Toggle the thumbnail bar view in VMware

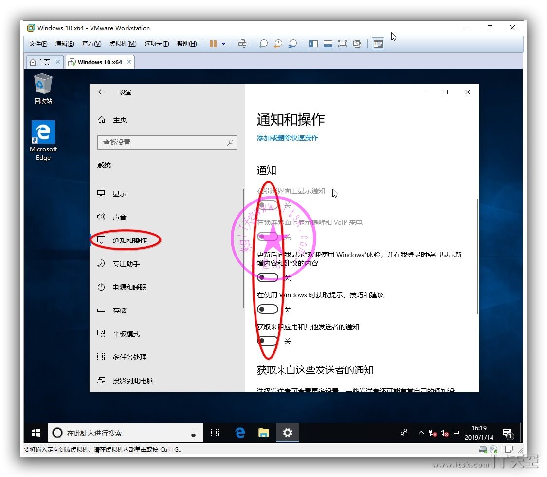click(328, 44)
